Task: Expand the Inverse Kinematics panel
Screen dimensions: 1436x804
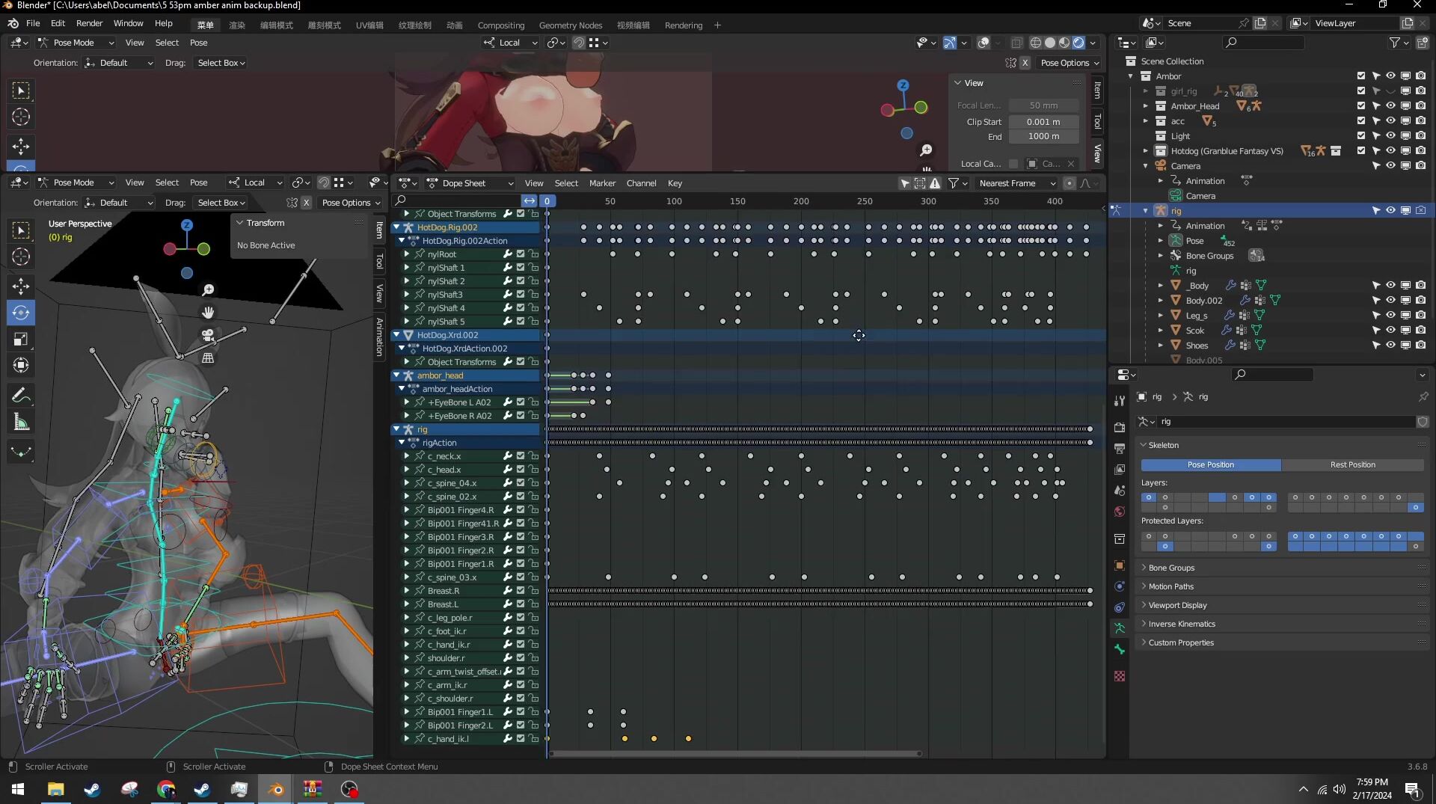Action: [x=1182, y=624]
